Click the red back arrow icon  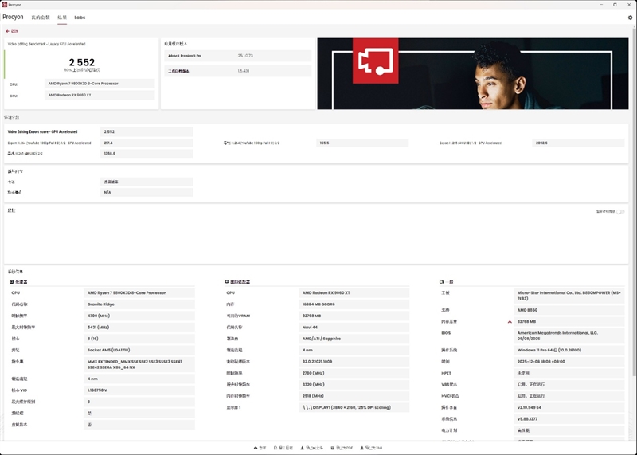pos(7,31)
